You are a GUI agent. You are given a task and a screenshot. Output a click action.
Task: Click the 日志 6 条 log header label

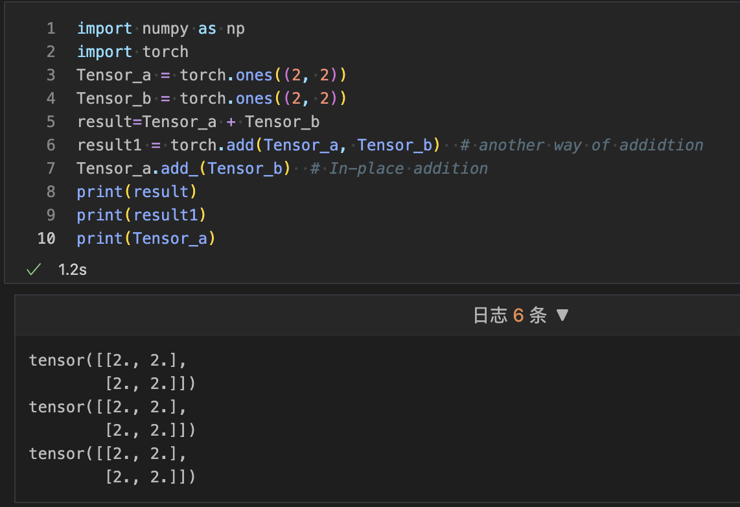pos(509,316)
